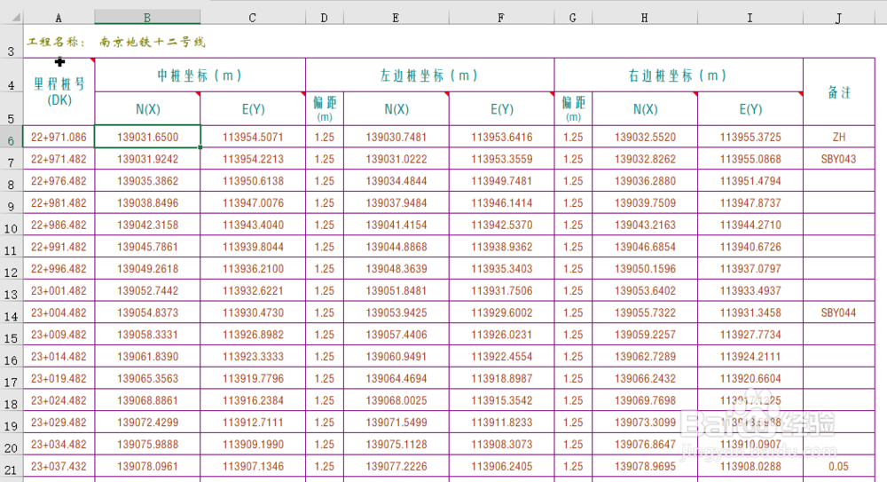
Task: Click E(Y) header under 左边桩坐标
Action: click(502, 109)
